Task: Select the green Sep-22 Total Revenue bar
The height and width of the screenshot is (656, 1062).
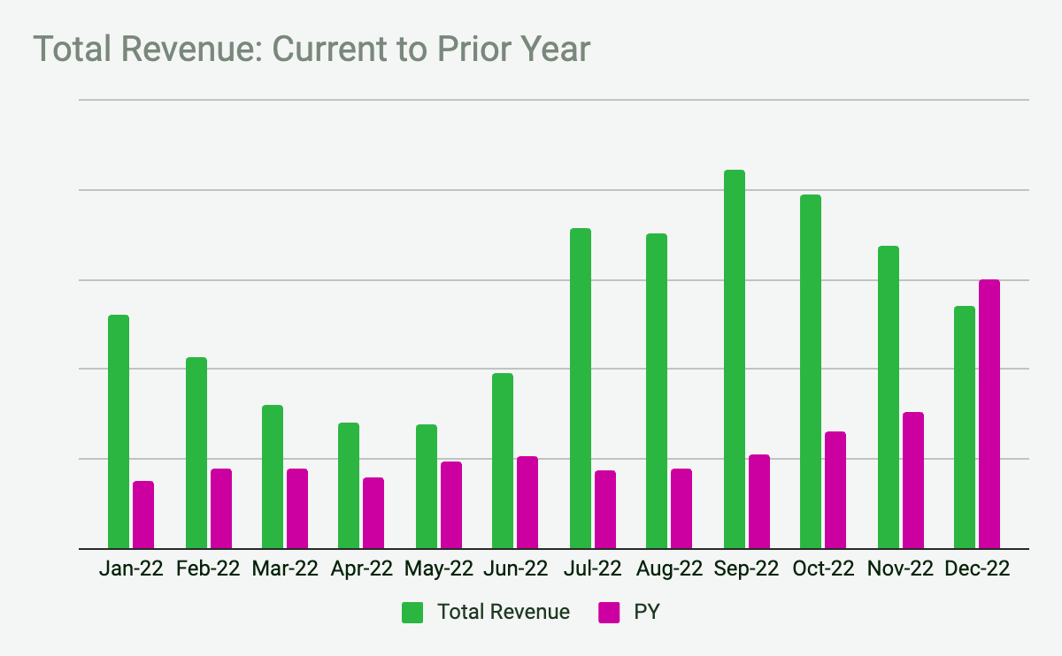Action: click(x=735, y=359)
